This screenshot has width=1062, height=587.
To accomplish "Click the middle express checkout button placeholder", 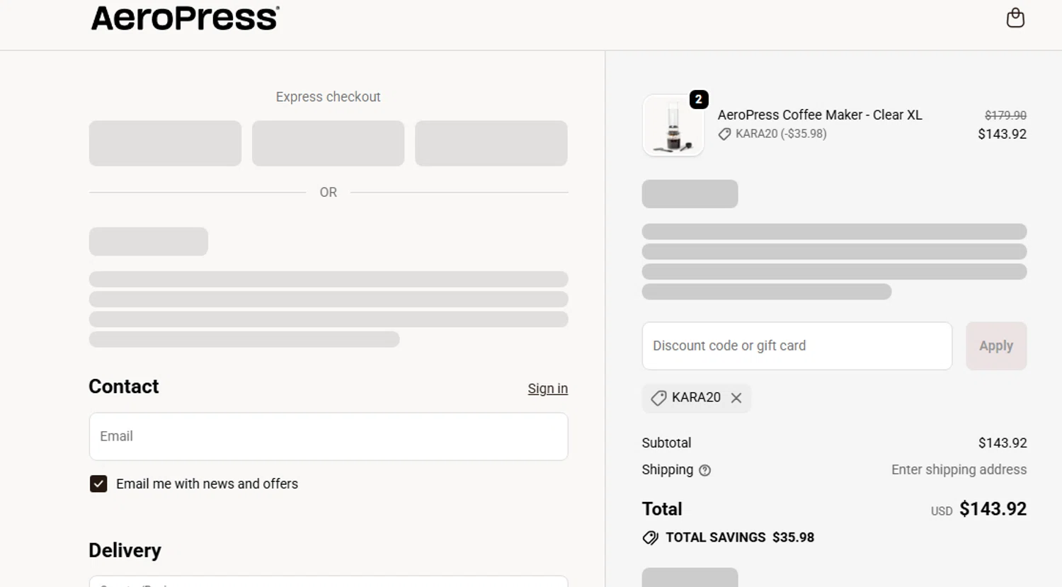I will [x=328, y=143].
